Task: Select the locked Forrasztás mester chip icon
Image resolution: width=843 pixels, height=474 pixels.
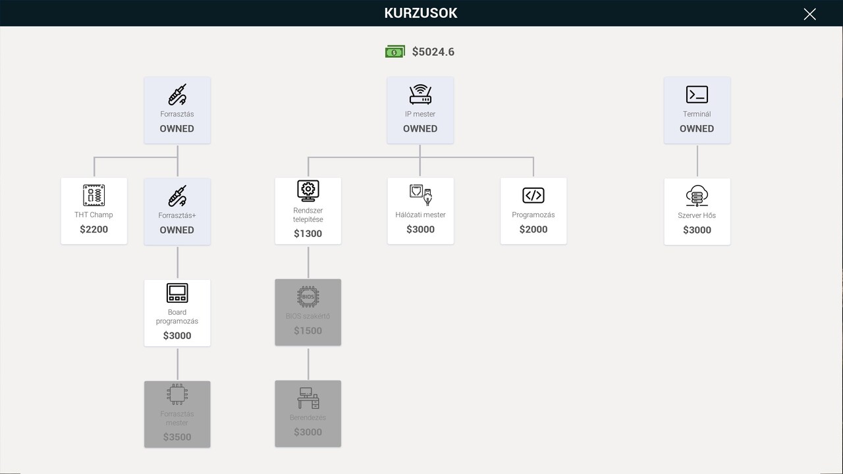Action: point(177,394)
